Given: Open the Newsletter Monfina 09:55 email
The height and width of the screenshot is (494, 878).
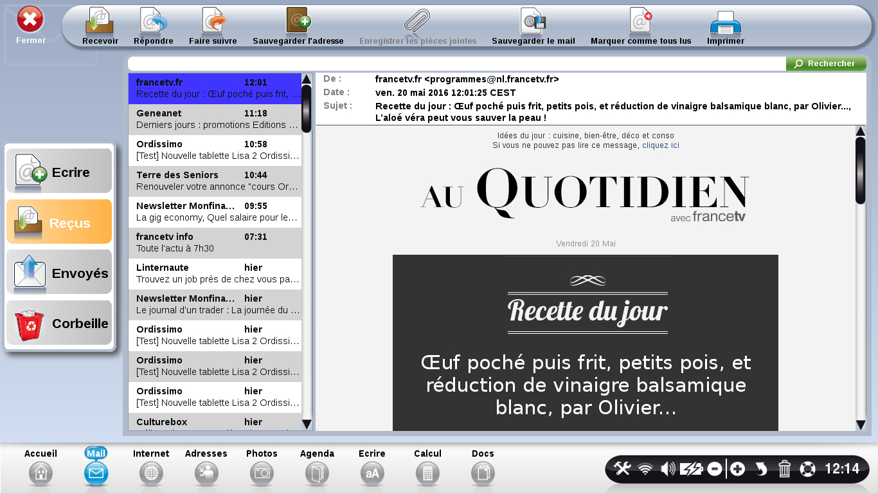Looking at the screenshot, I should pos(215,212).
